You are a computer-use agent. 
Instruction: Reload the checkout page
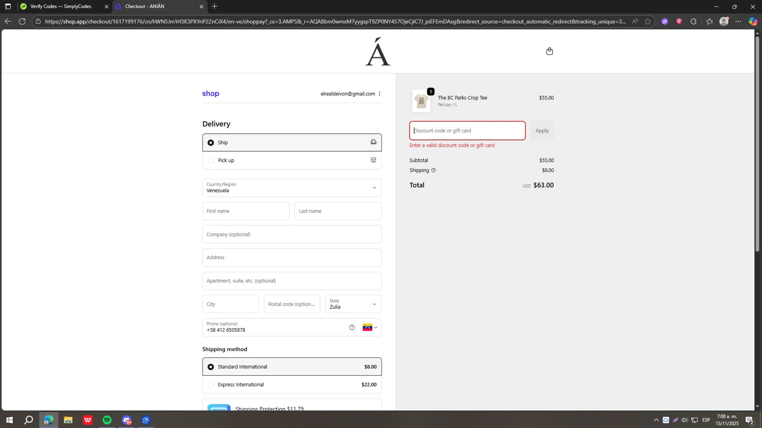click(x=22, y=21)
